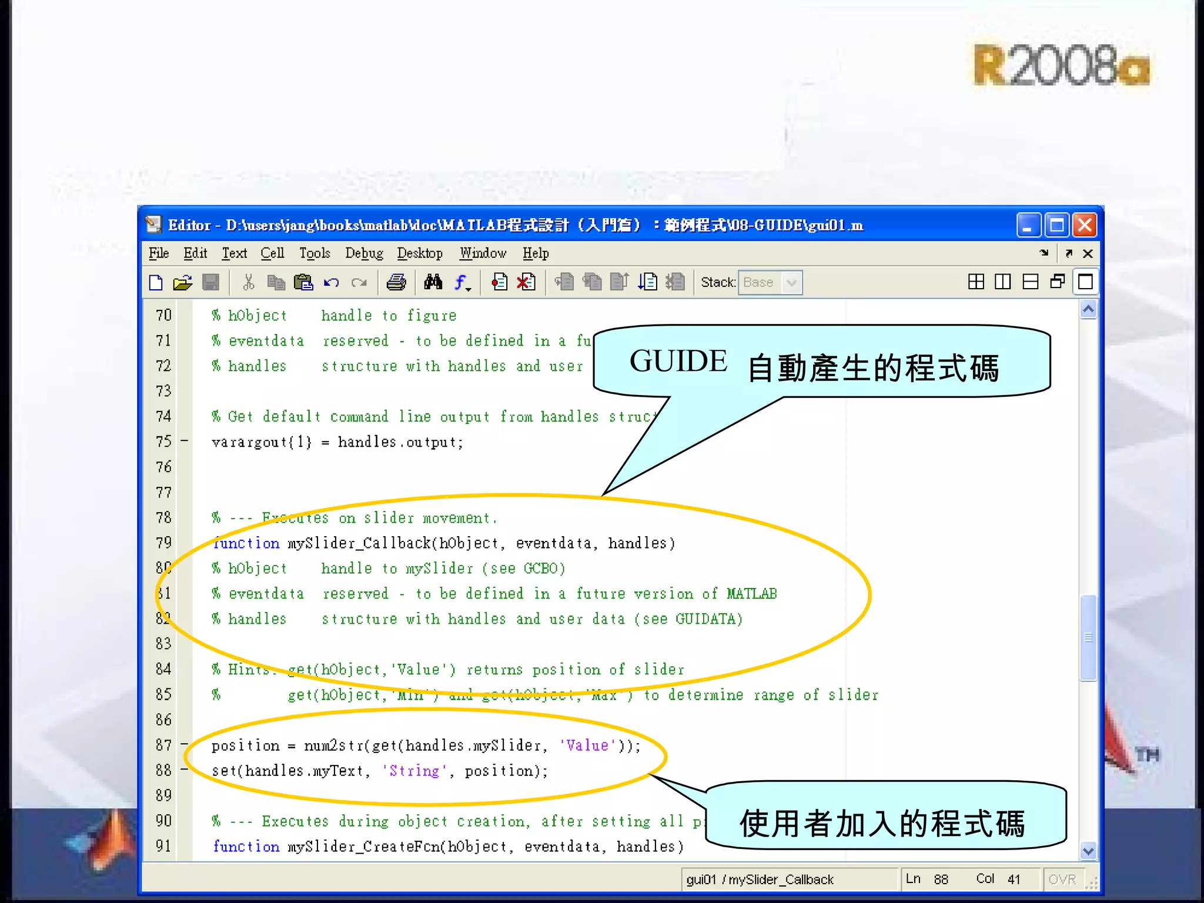Viewport: 1204px width, 903px height.
Task: Click the New file icon
Action: [x=156, y=283]
